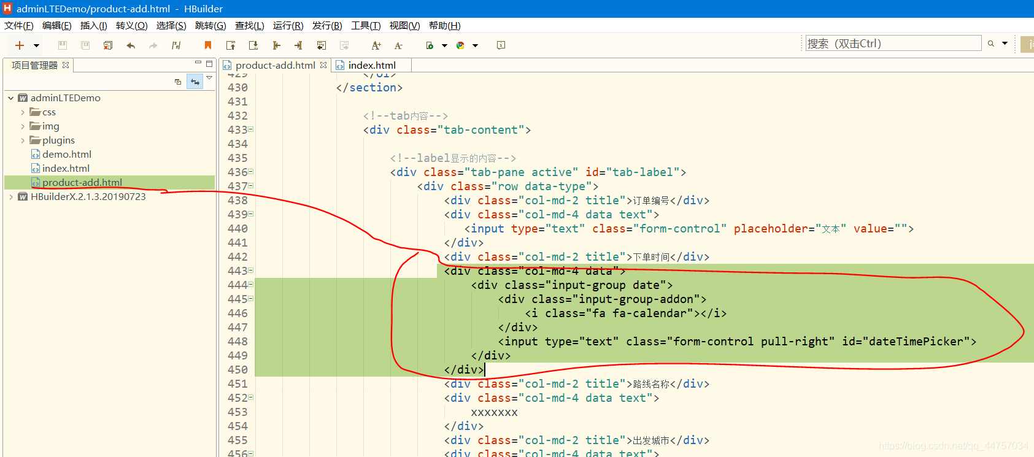Close the product-add.html tab

coord(323,65)
